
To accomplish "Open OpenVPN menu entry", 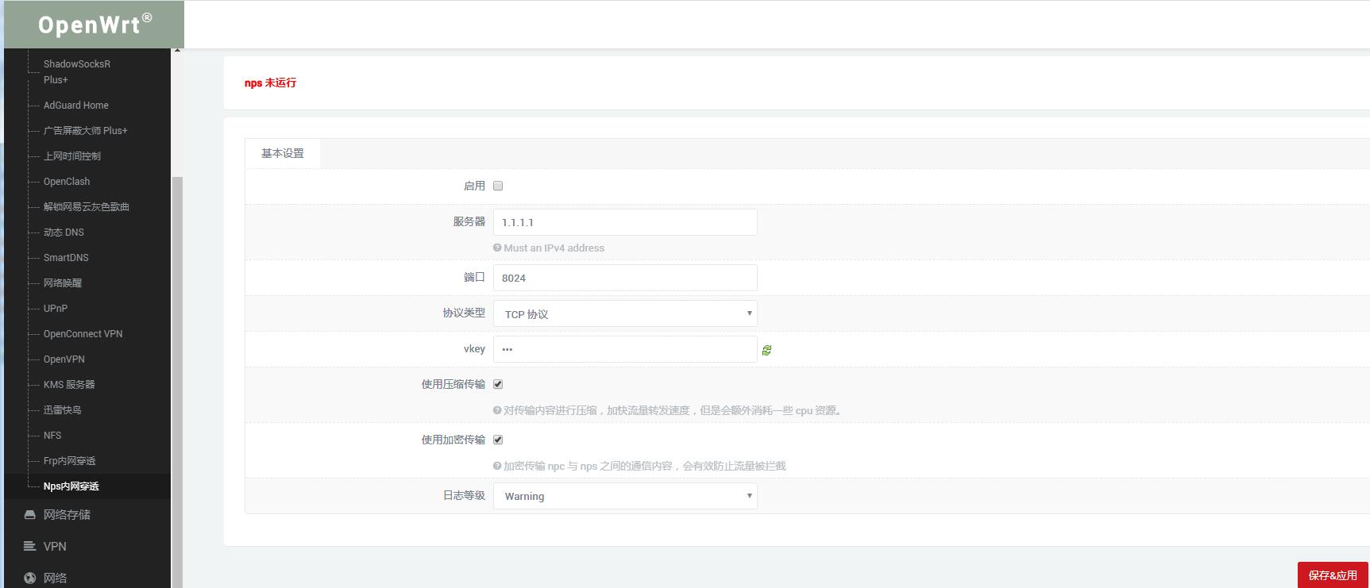I will [x=64, y=359].
